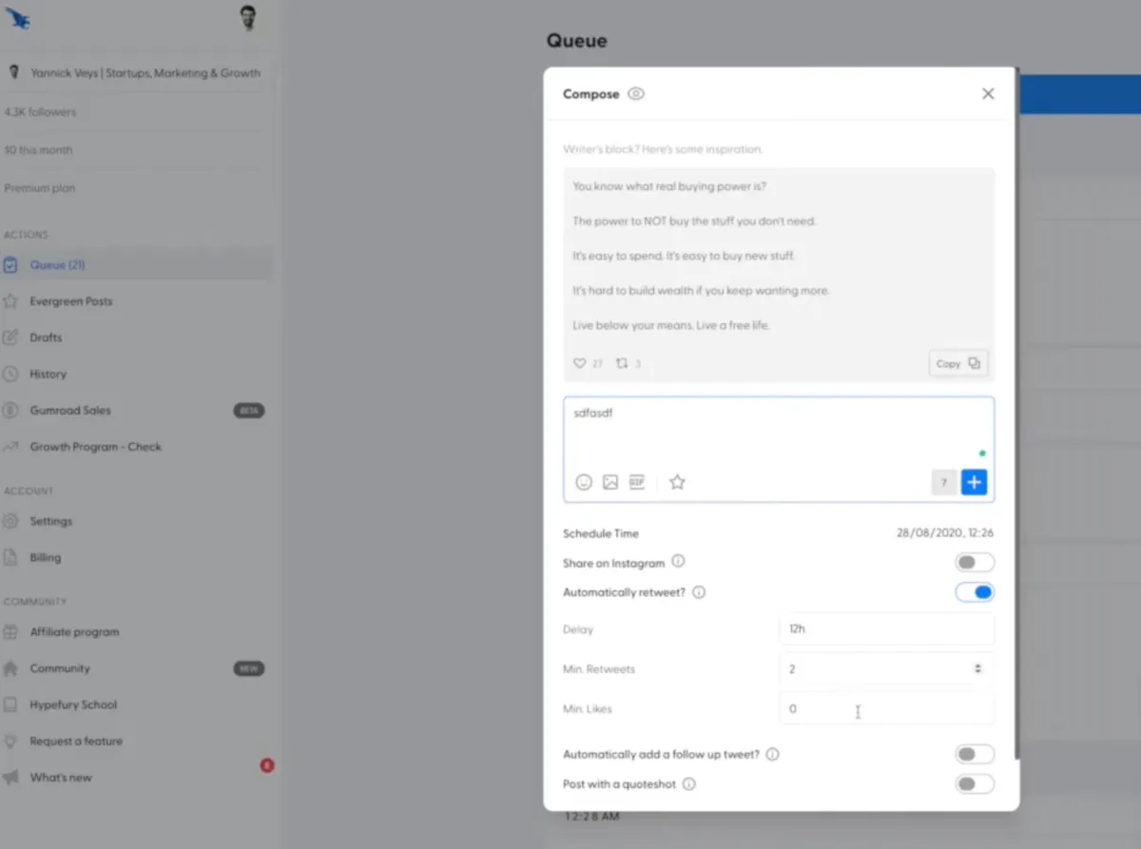The height and width of the screenshot is (849, 1141).
Task: Disable the Automatically retweet toggle
Action: tap(974, 591)
